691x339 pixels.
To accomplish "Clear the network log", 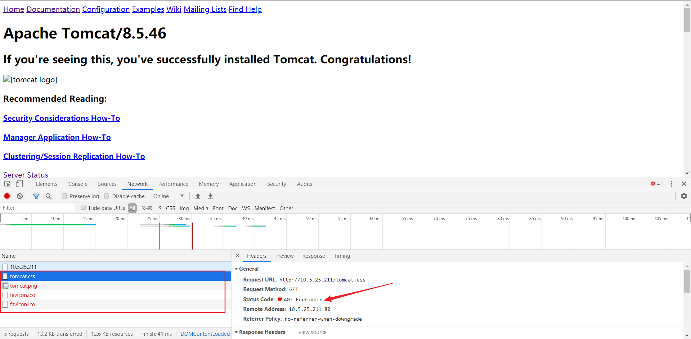I will (20, 196).
